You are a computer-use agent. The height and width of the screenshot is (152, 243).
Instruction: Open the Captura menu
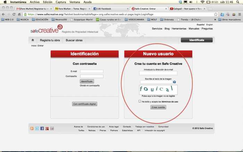tap(61, 2)
